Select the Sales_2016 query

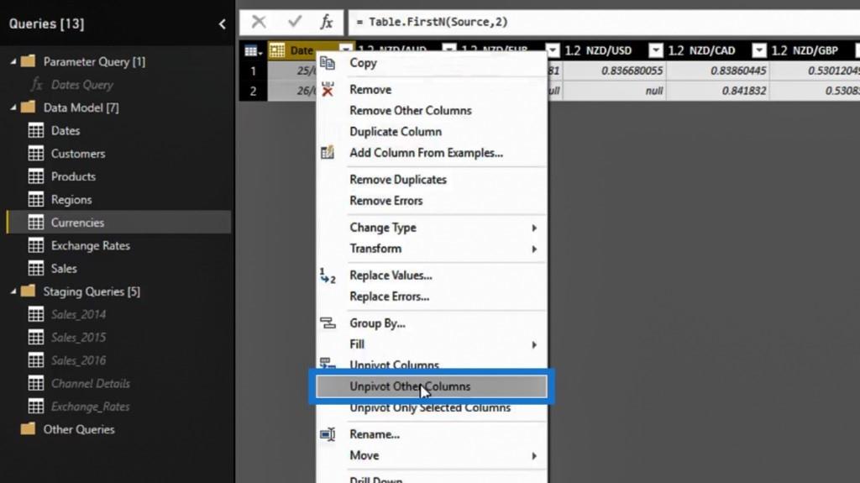click(x=78, y=360)
